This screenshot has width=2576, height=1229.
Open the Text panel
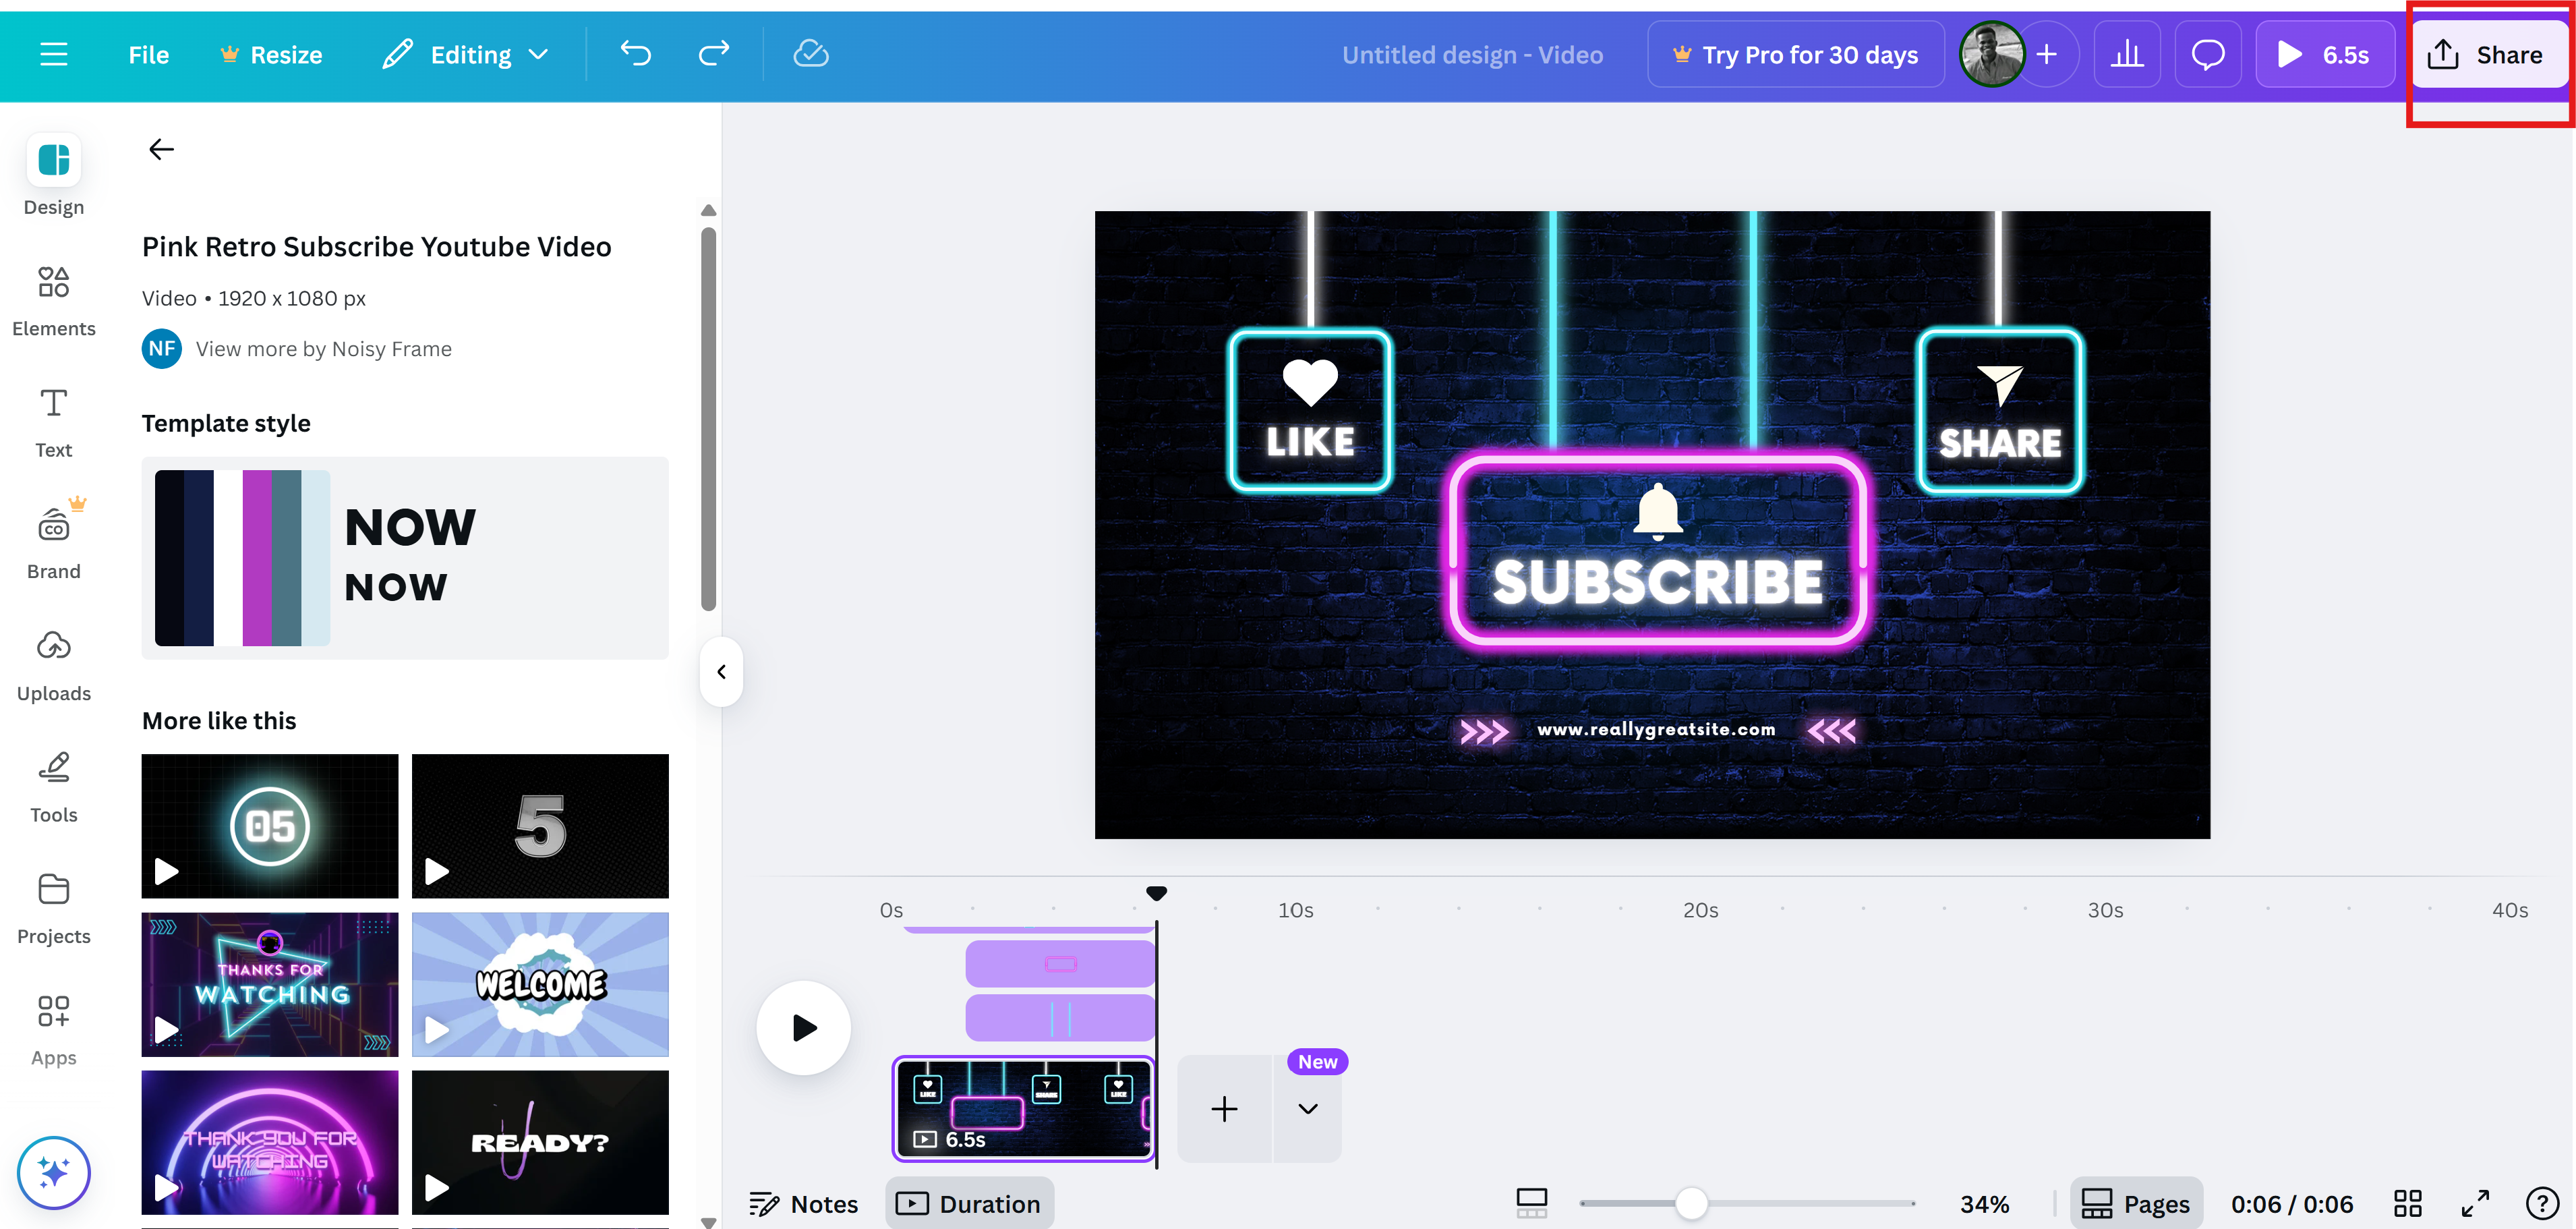coord(53,420)
